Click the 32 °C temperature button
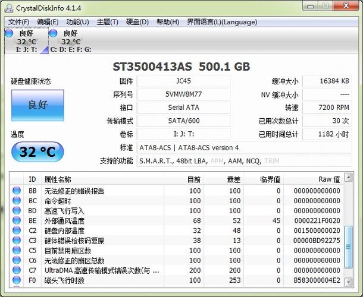The height and width of the screenshot is (297, 363). click(37, 152)
